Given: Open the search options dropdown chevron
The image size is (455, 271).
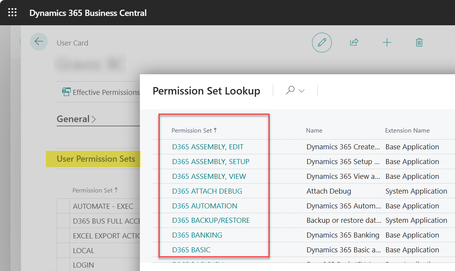Looking at the screenshot, I should click(x=302, y=91).
